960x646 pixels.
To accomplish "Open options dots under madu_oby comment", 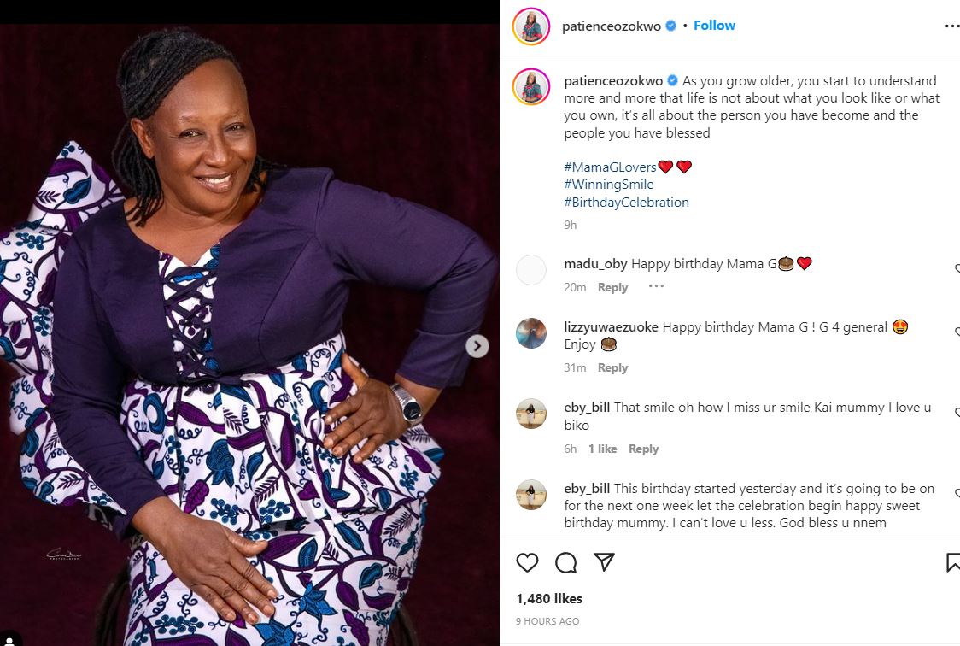I will [x=656, y=286].
